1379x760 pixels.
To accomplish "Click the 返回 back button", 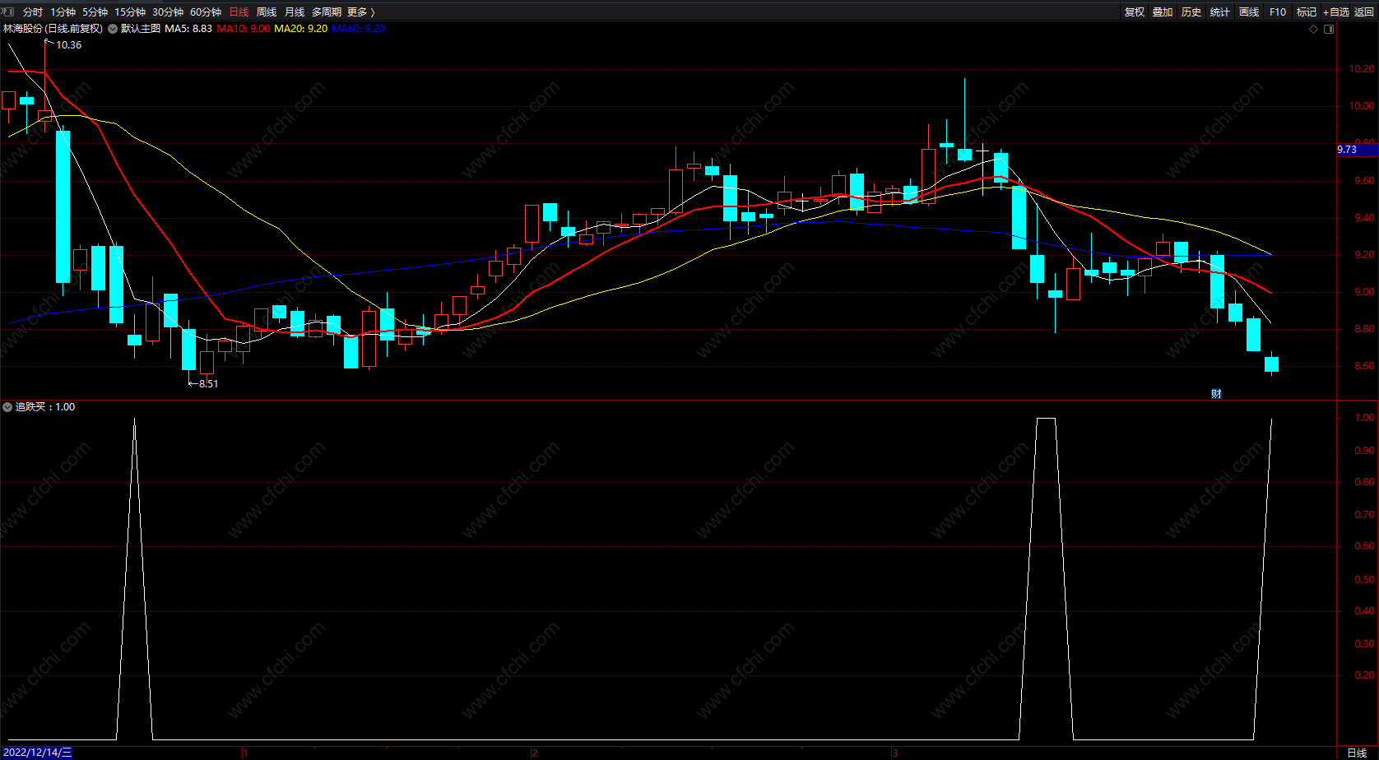I will click(x=1364, y=12).
